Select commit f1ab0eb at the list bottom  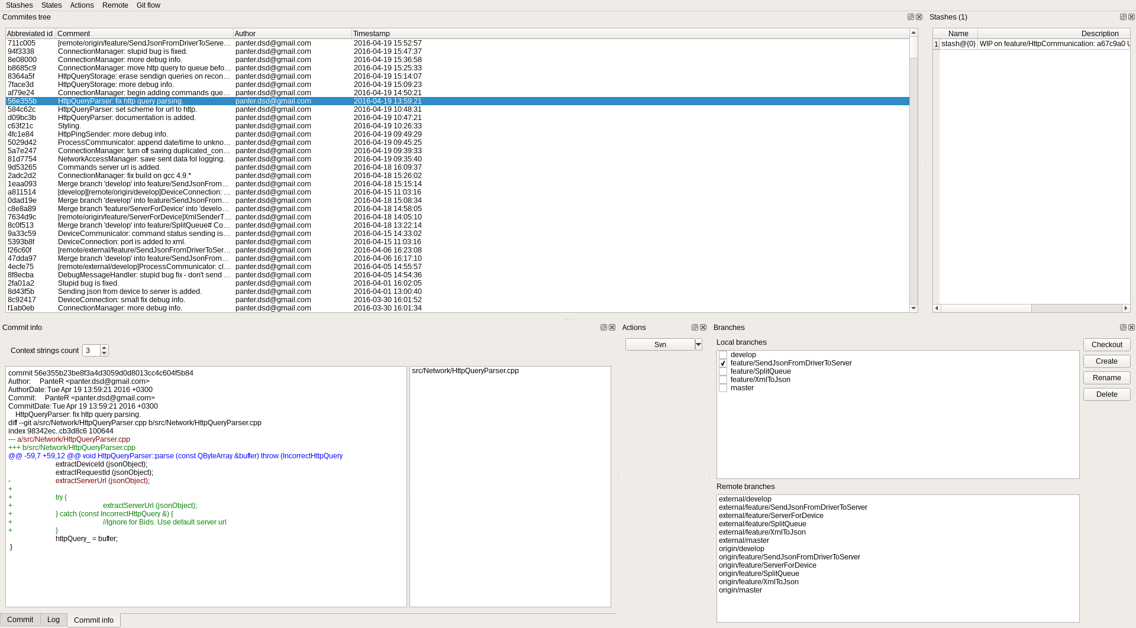pos(457,308)
